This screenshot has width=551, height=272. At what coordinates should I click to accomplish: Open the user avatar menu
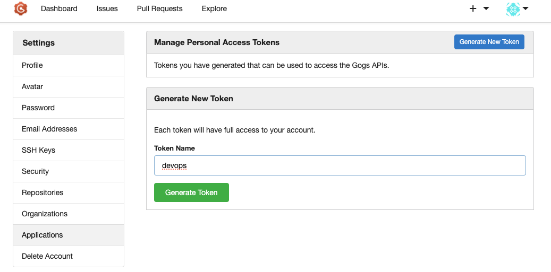pos(517,8)
